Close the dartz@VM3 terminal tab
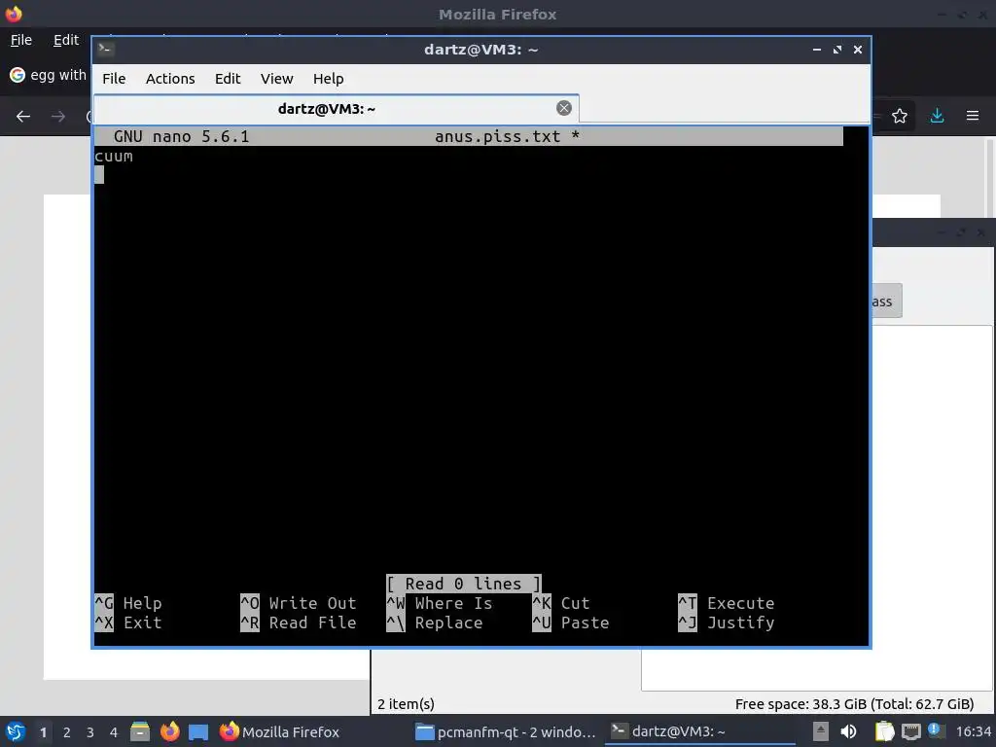Image resolution: width=996 pixels, height=747 pixels. [x=564, y=108]
